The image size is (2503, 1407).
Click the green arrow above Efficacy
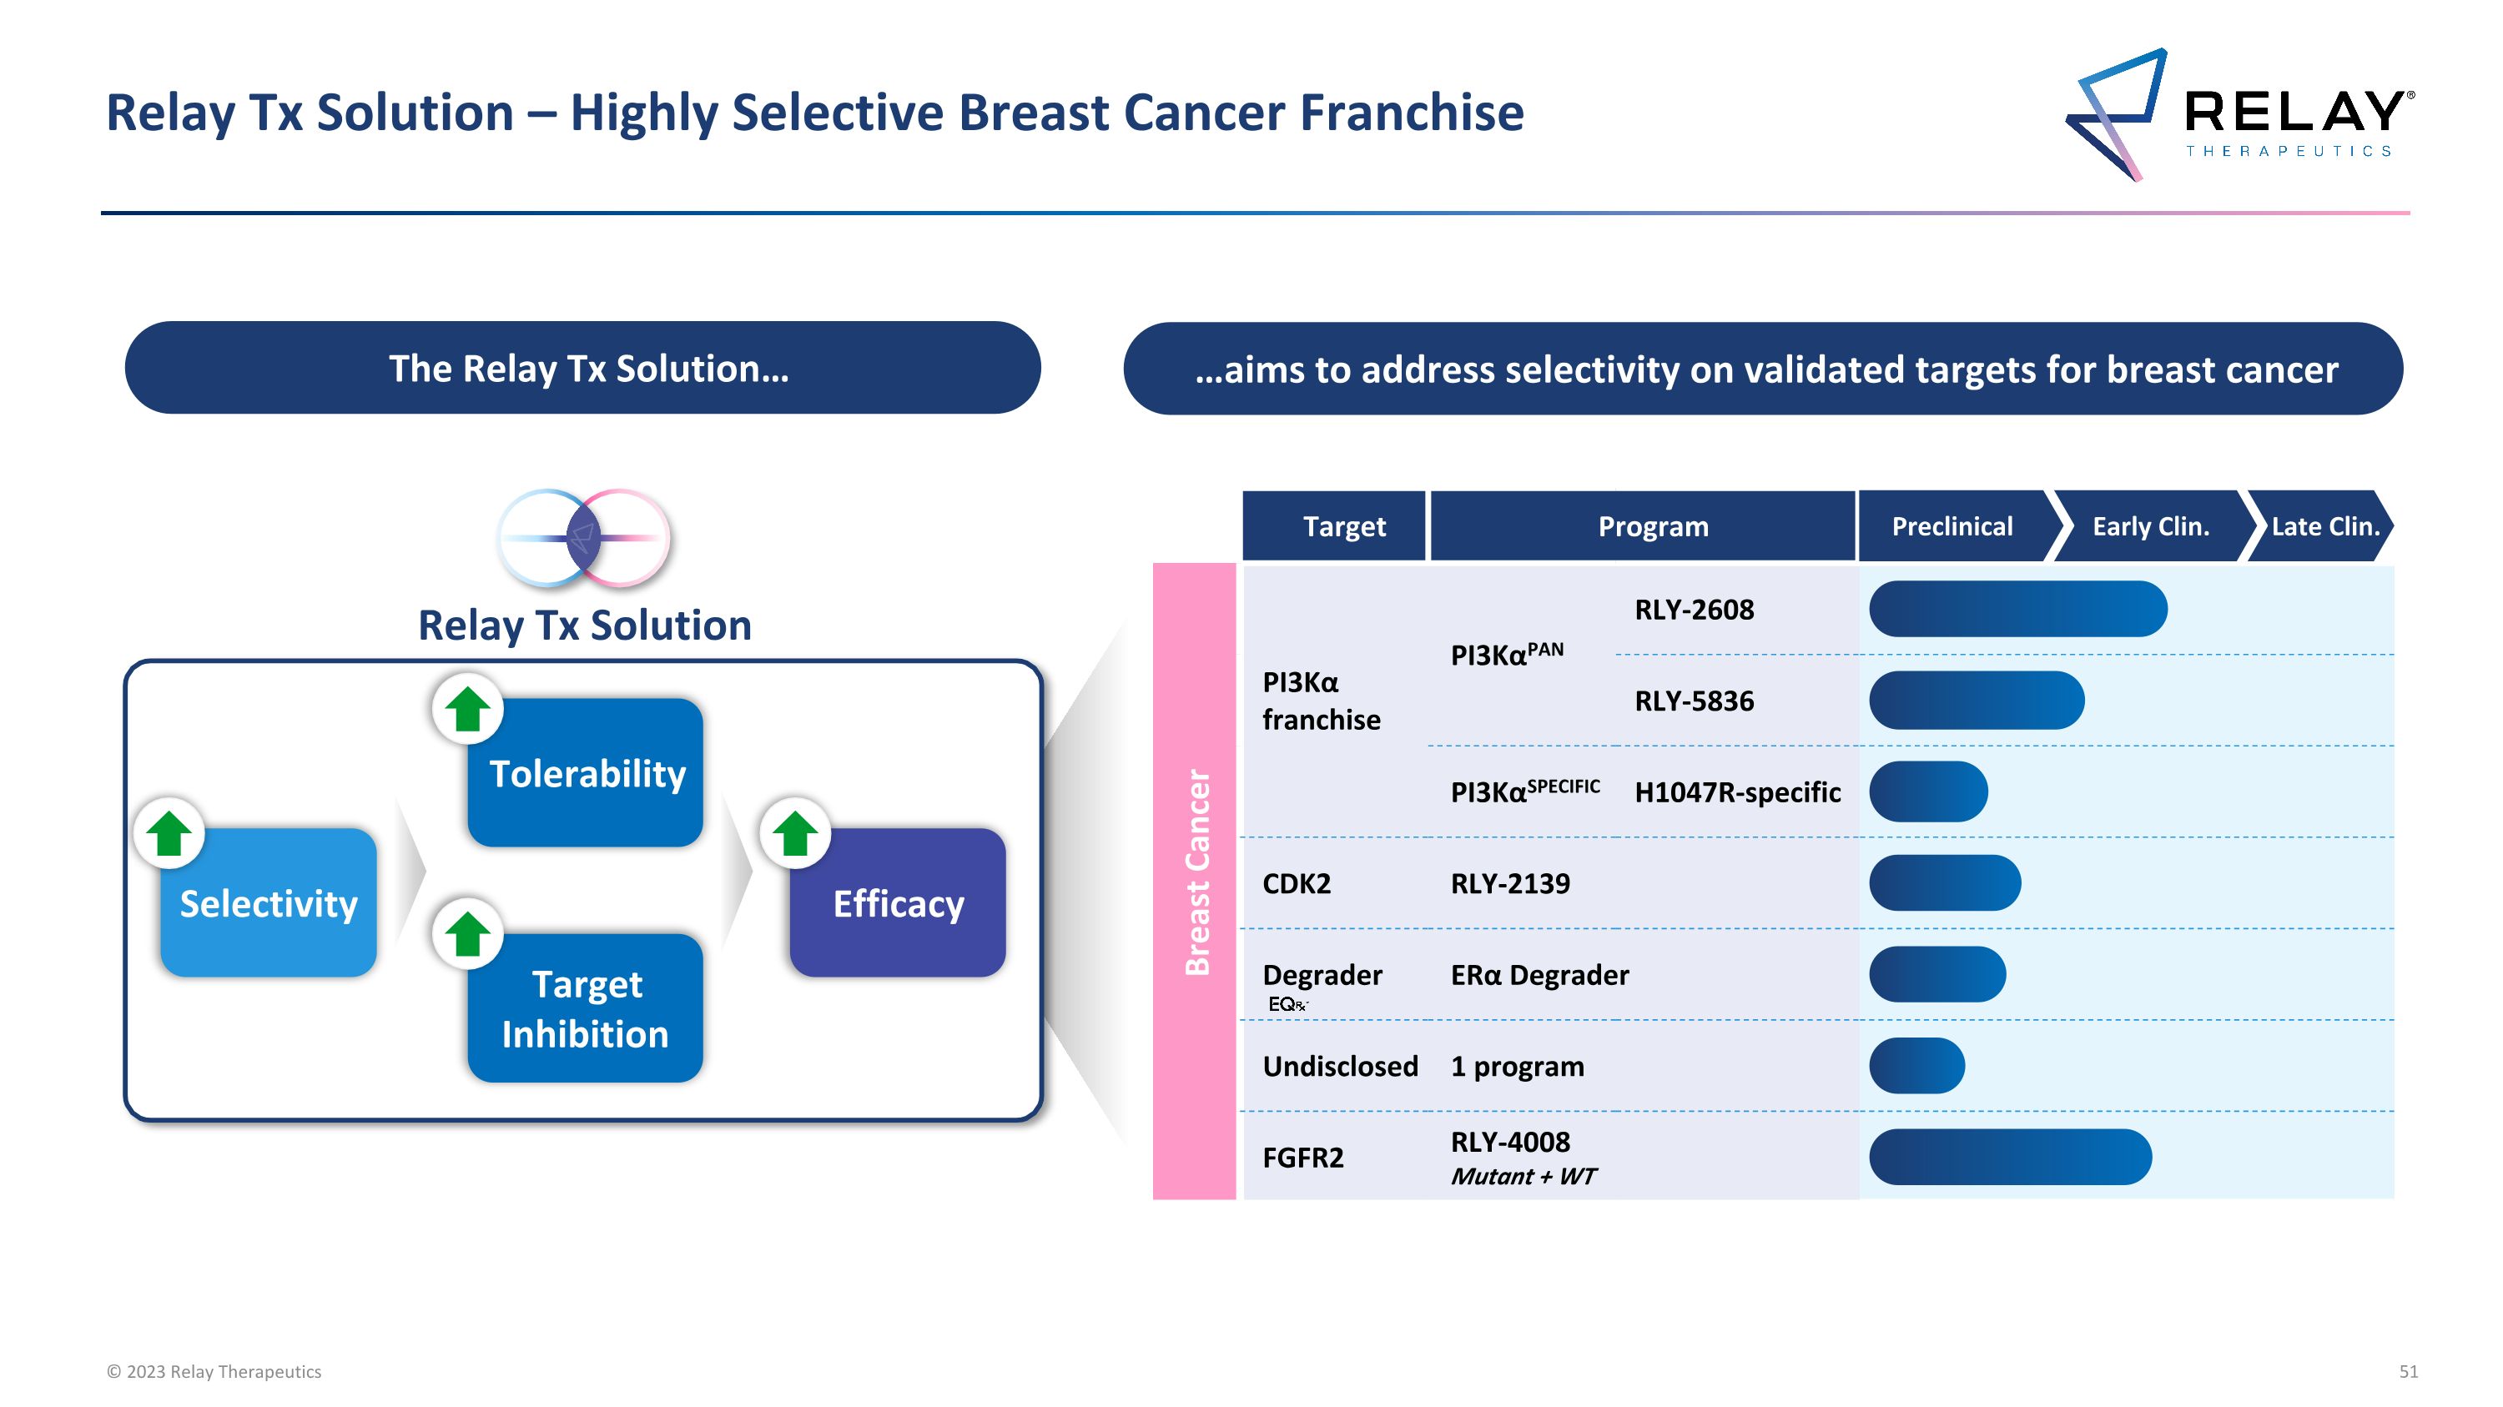pos(795,833)
